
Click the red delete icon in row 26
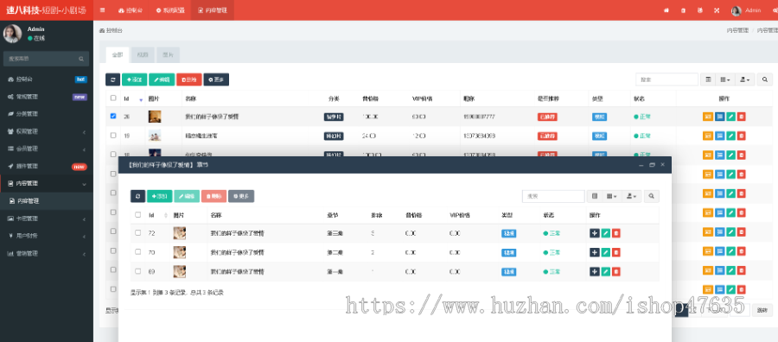pyautogui.click(x=742, y=117)
